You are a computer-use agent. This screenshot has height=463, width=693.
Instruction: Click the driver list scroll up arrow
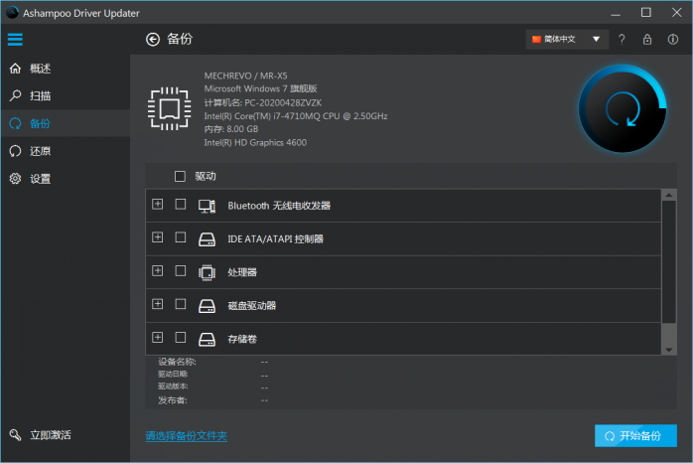[x=669, y=195]
